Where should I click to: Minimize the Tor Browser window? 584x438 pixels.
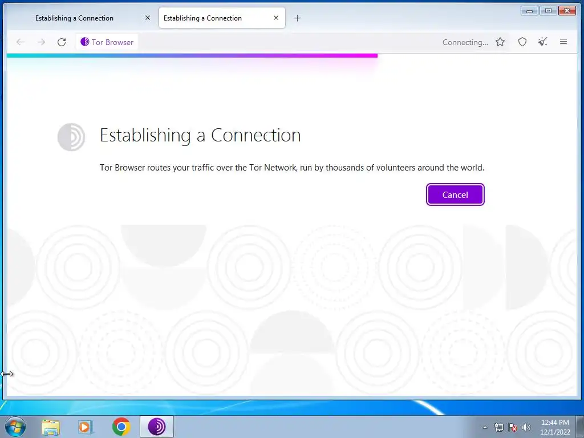point(529,11)
